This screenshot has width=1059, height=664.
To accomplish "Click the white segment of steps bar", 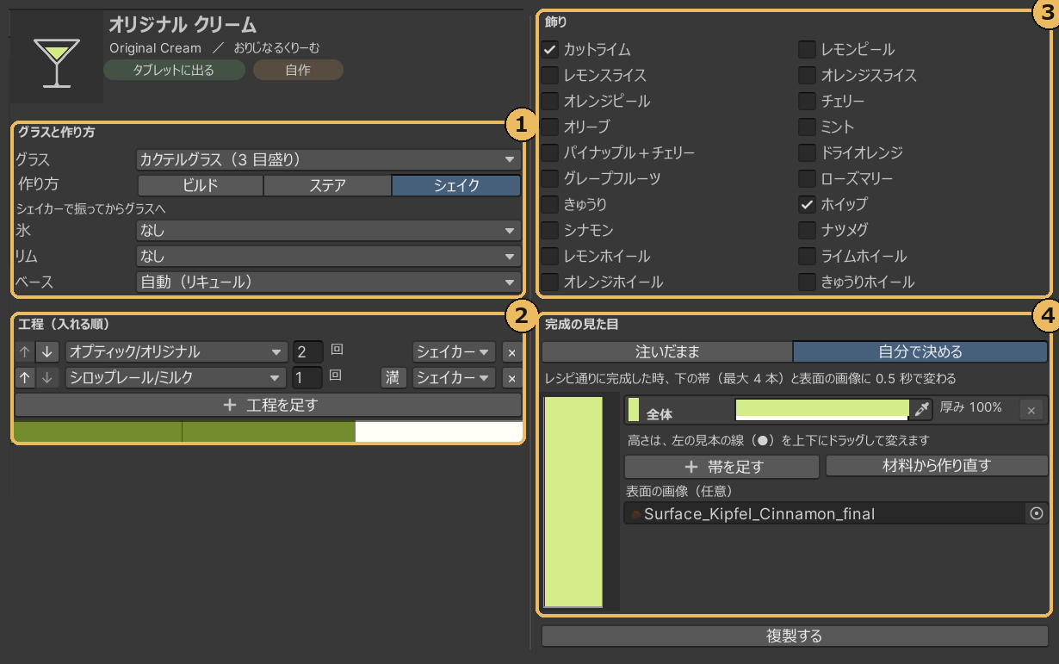I will pos(439,431).
